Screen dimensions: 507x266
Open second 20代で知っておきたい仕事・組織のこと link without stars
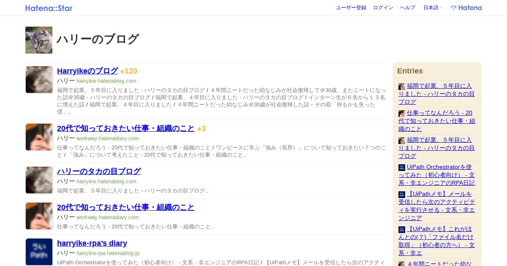126,207
